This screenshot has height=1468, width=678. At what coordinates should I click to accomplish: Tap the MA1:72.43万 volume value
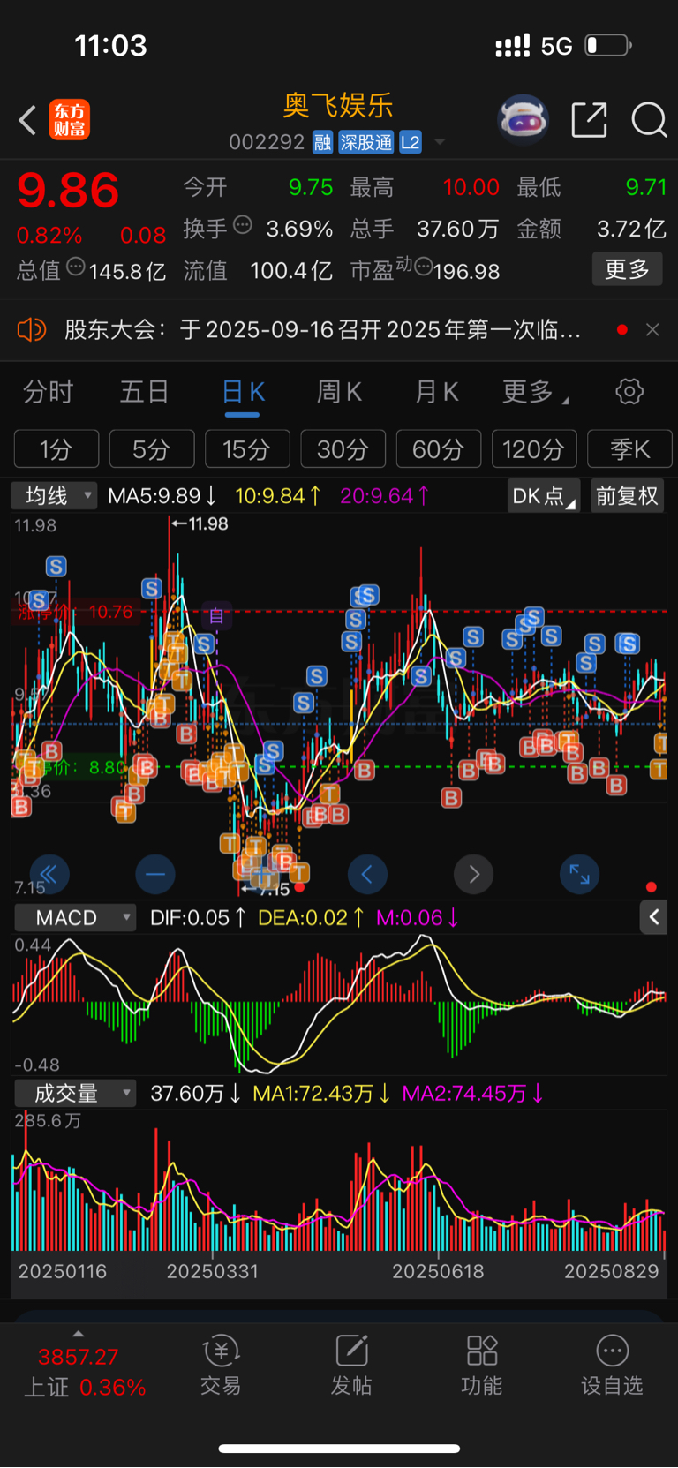click(x=321, y=1094)
